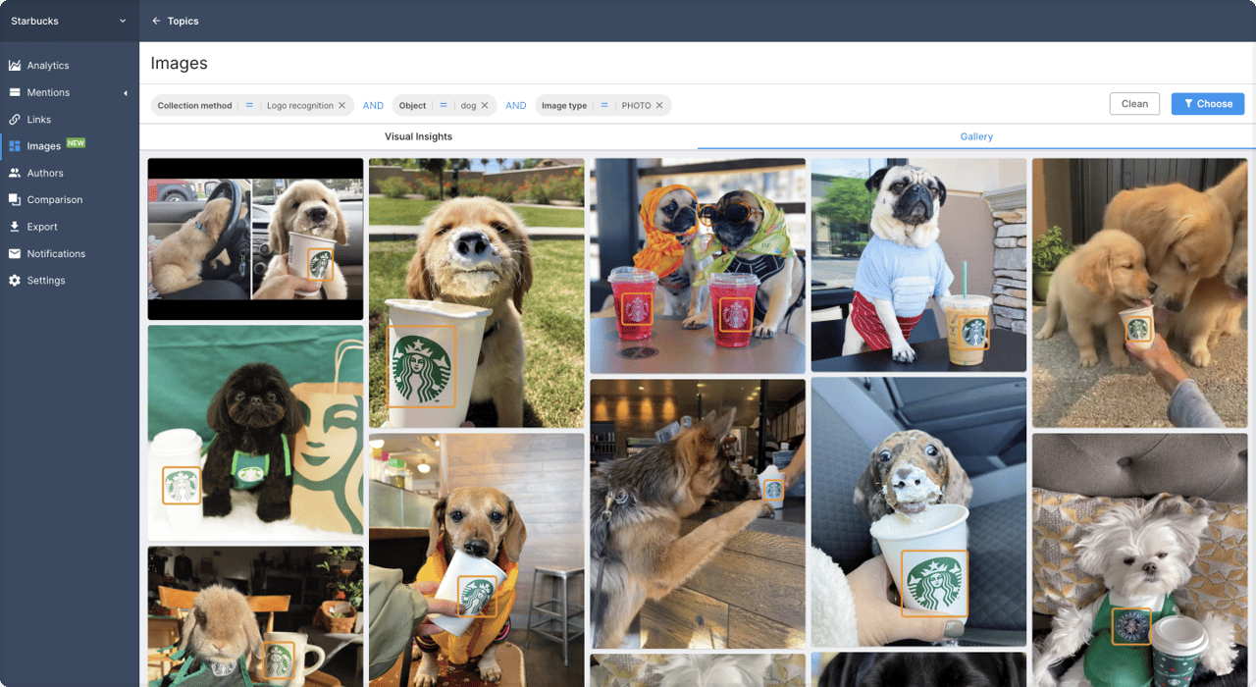The image size is (1256, 687).
Task: Open the Starbucks project dropdown
Action: [69, 20]
